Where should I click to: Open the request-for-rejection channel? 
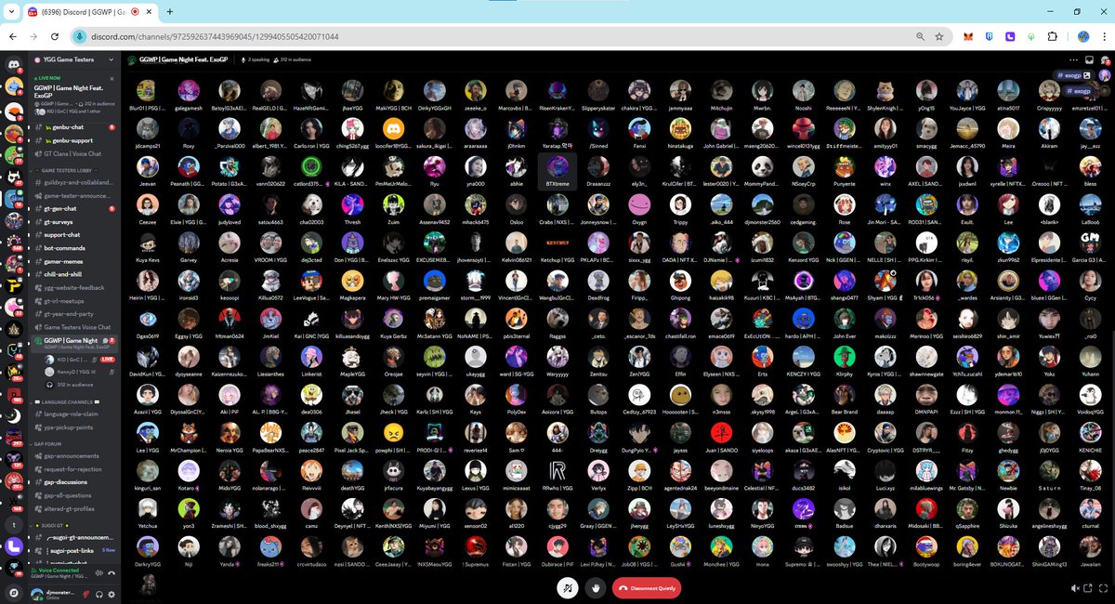76,469
